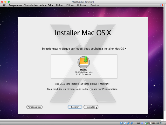Open the Édition menu

coord(70,5)
